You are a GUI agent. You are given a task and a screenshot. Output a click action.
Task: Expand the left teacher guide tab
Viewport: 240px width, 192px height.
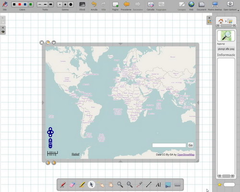(x=3, y=30)
